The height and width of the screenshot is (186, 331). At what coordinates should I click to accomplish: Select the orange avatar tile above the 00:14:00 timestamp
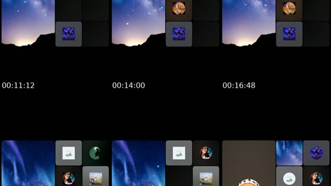179,10
